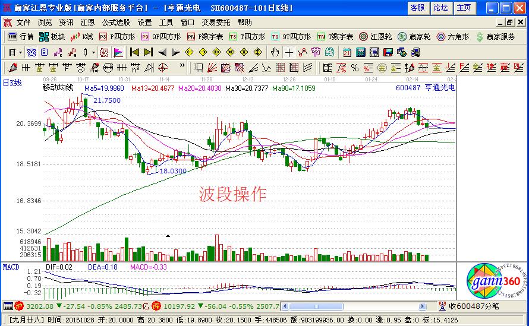Jump to first bar with skip-back arrow
The width and height of the screenshot is (529, 326).
(135, 52)
